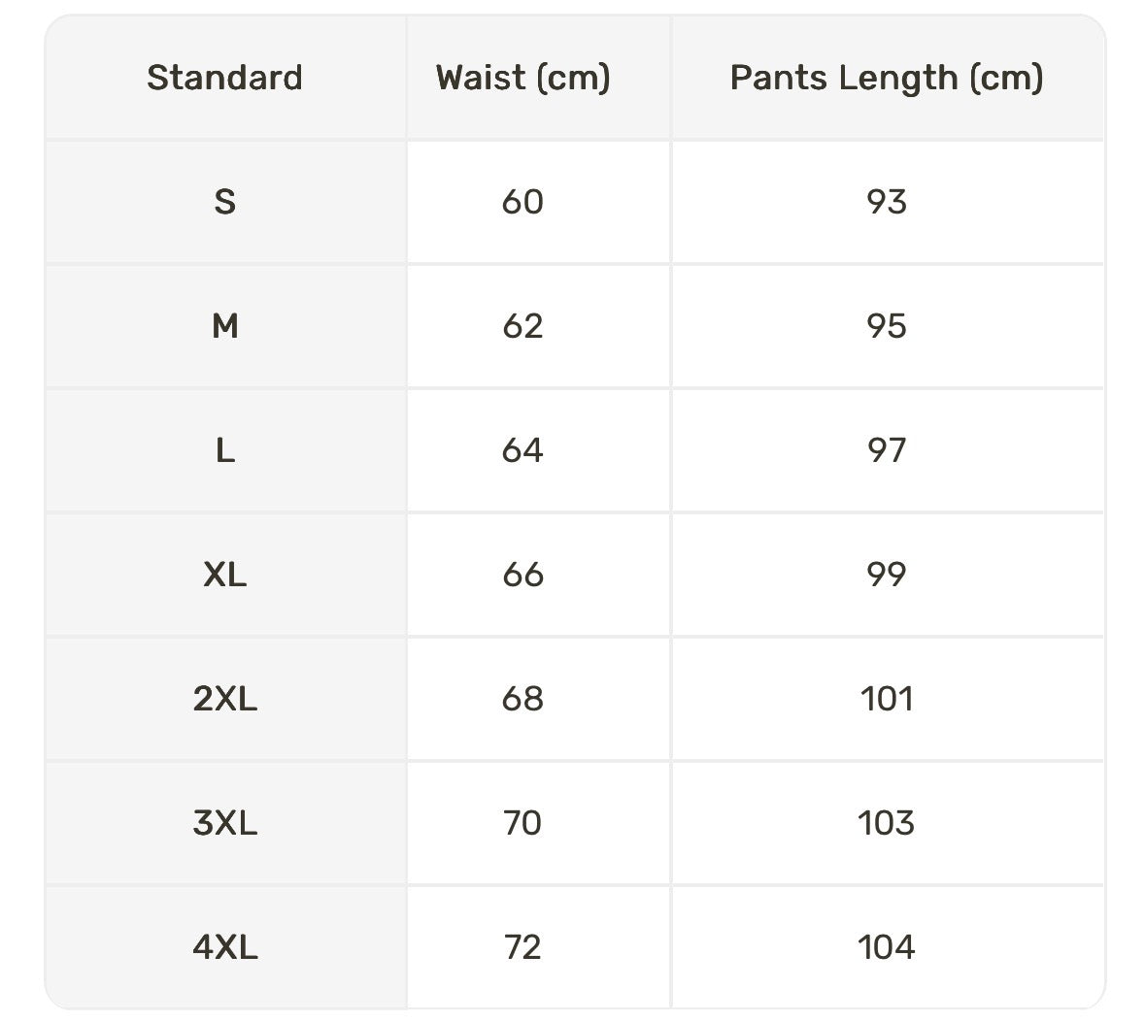Click pants length value 93
This screenshot has width=1145, height=1022.
point(886,202)
